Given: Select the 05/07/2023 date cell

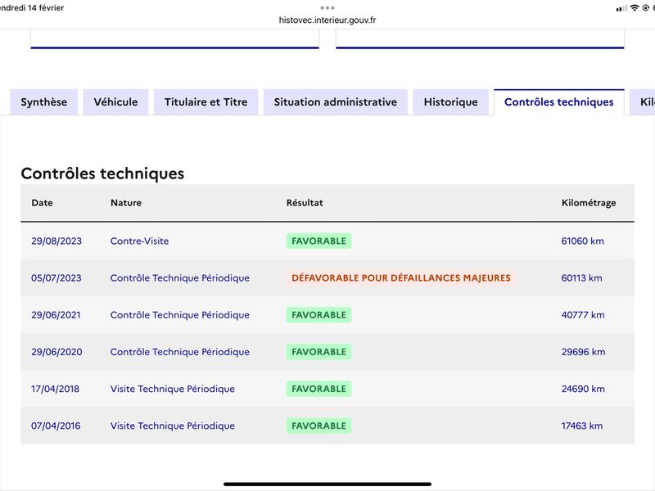Looking at the screenshot, I should 56,277.
